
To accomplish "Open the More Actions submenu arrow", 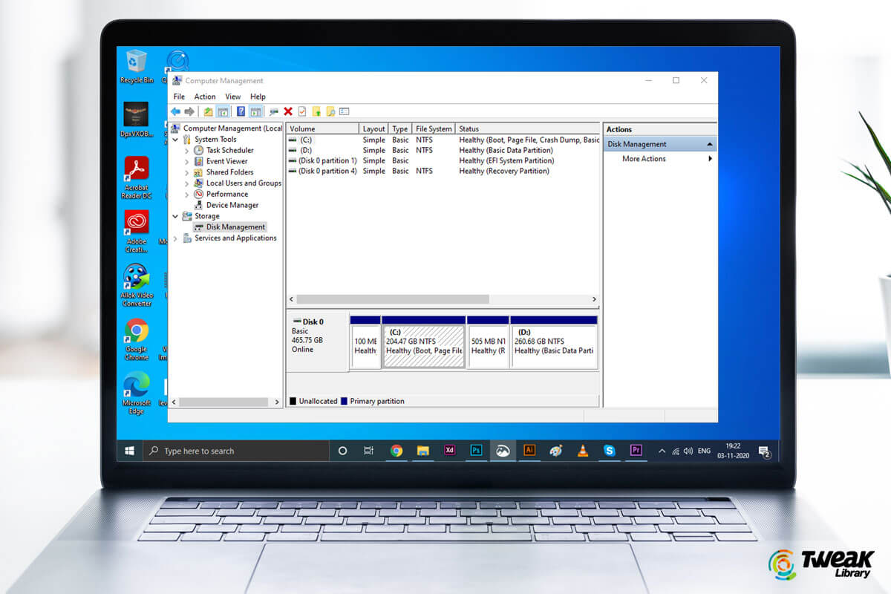I will 709,158.
